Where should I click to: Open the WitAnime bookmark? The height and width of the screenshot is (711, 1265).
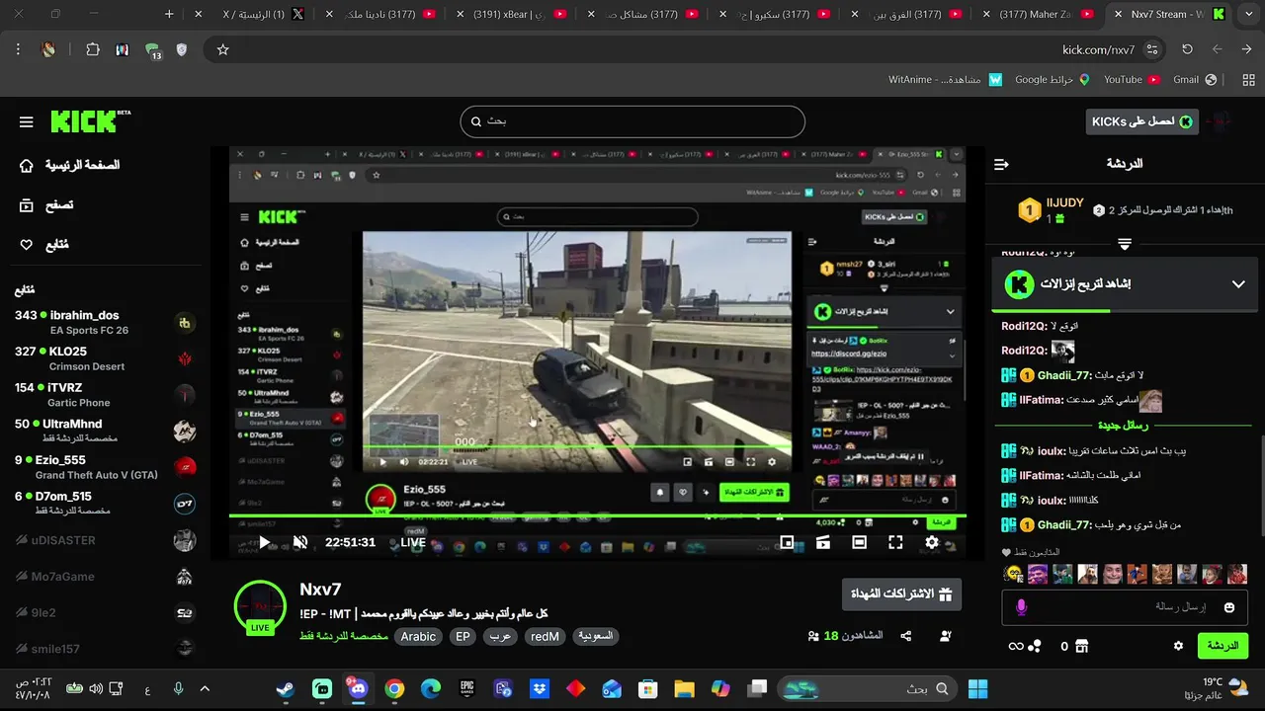tap(946, 80)
